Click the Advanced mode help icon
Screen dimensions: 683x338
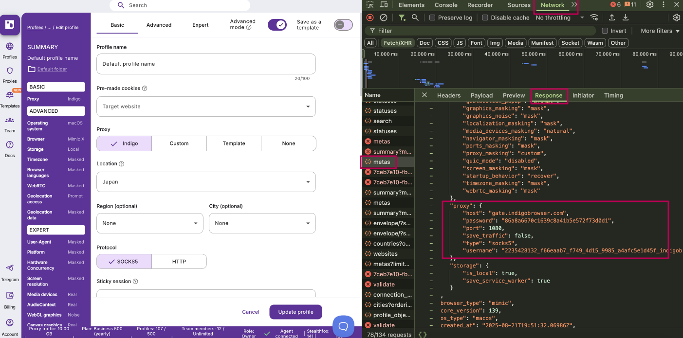click(x=249, y=28)
